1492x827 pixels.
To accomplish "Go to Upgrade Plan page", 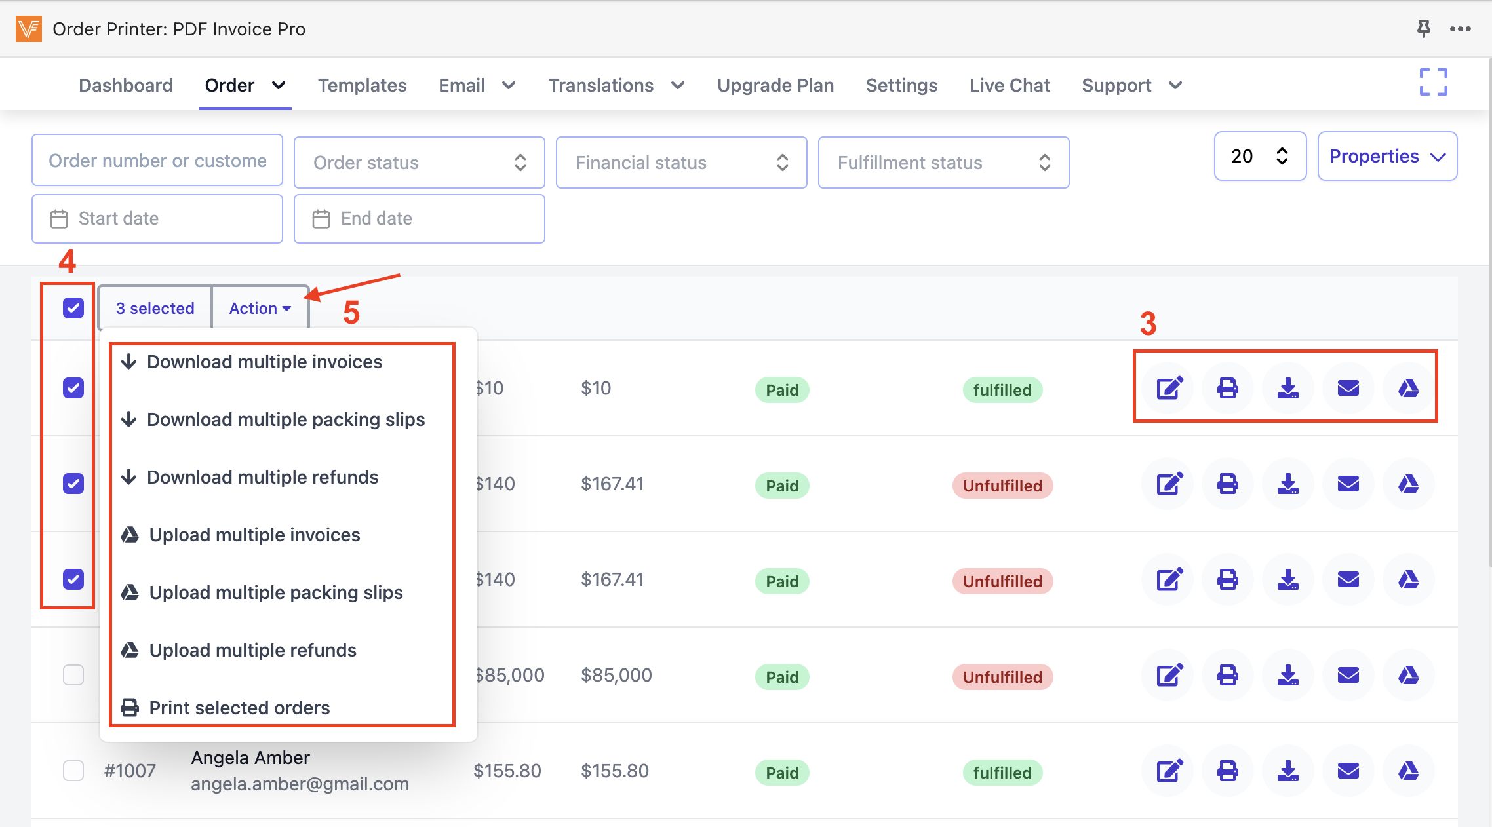I will pos(775,85).
